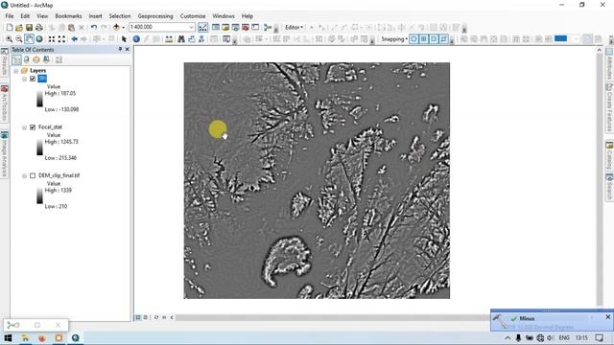Zoom to Full Extent globe icon

[x=39, y=39]
